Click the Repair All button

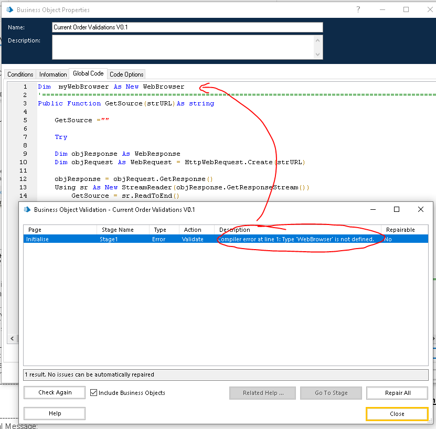pyautogui.click(x=397, y=393)
